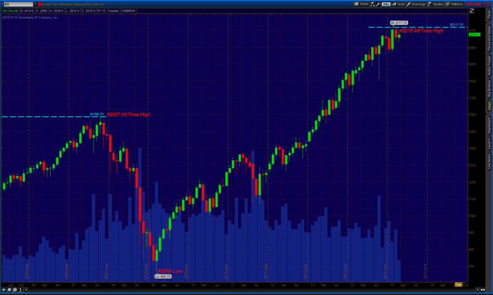This screenshot has width=493, height=295.
Task: Click the R: 72 range value
Action: coord(101,11)
